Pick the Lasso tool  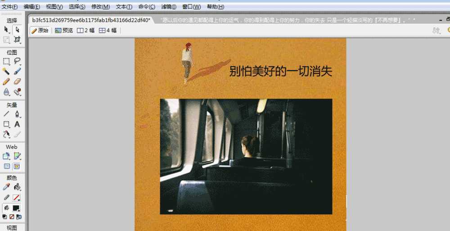17,61
